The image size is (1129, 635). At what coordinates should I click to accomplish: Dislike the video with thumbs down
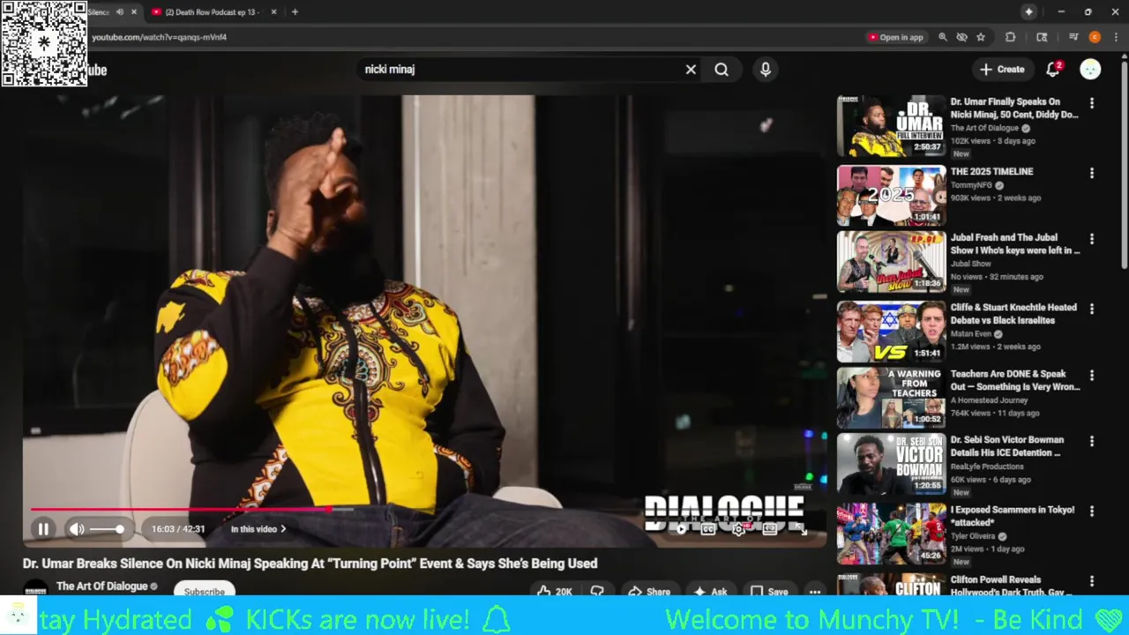point(597,591)
